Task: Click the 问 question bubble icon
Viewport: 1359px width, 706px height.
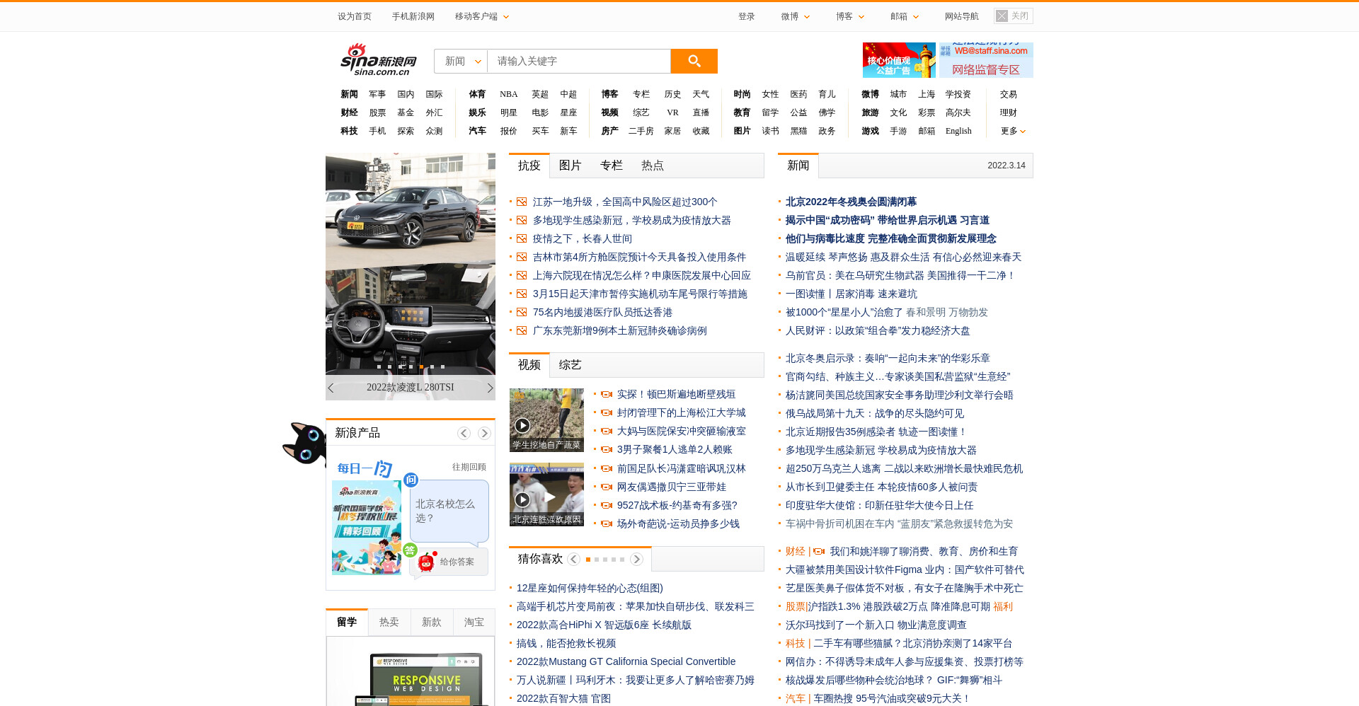Action: (411, 480)
